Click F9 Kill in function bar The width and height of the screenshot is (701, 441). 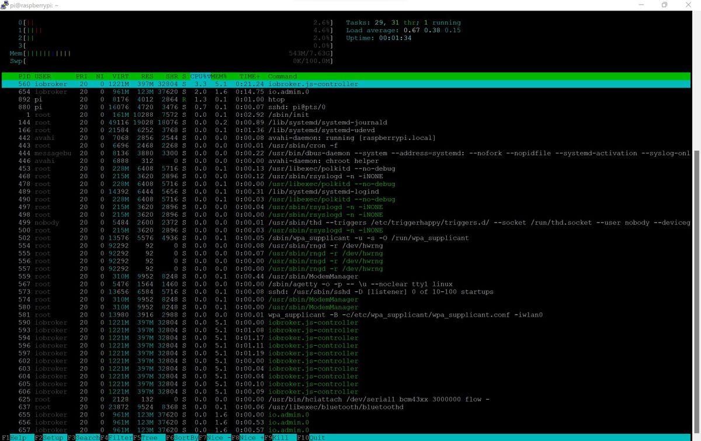tap(279, 437)
